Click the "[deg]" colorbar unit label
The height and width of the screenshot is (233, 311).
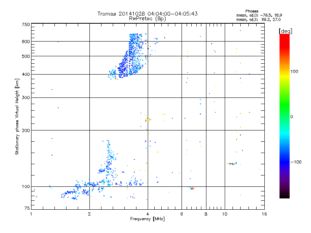(x=285, y=31)
